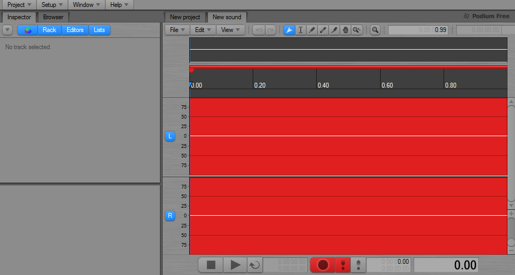The image size is (515, 275).
Task: Open the color palette button in Inspector
Action: [28, 30]
